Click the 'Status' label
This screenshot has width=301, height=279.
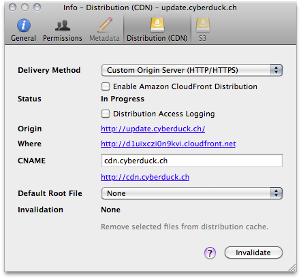tap(29, 99)
